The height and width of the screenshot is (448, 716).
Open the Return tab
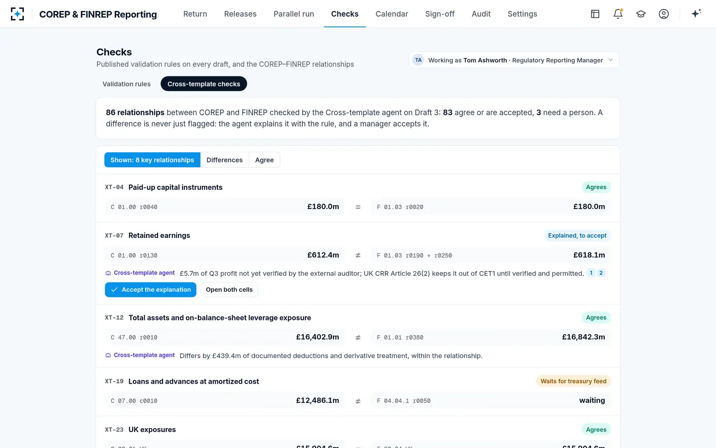(195, 14)
